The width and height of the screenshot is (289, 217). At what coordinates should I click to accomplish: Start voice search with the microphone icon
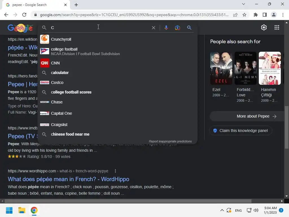coord(166,28)
